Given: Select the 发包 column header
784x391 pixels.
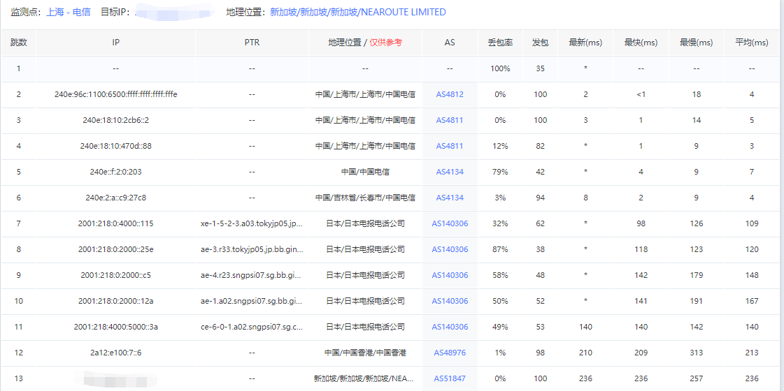Looking at the screenshot, I should pos(540,43).
